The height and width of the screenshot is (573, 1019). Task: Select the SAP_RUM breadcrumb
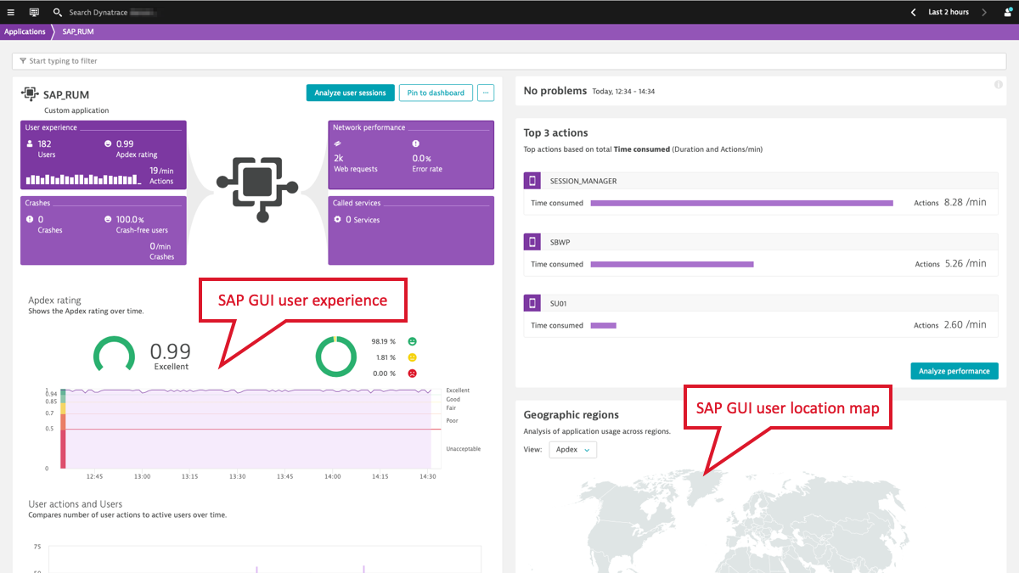pyautogui.click(x=78, y=32)
